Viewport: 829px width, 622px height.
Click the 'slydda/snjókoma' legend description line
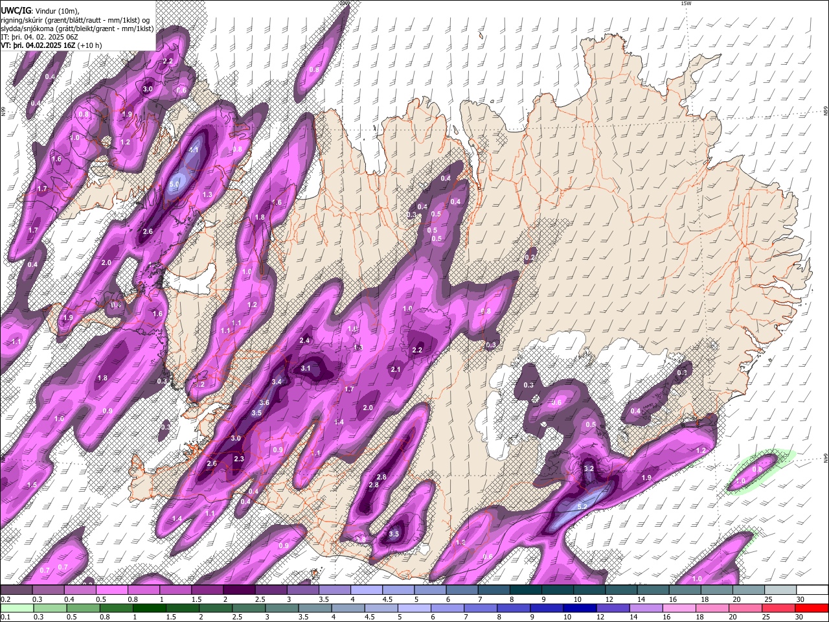(x=77, y=28)
